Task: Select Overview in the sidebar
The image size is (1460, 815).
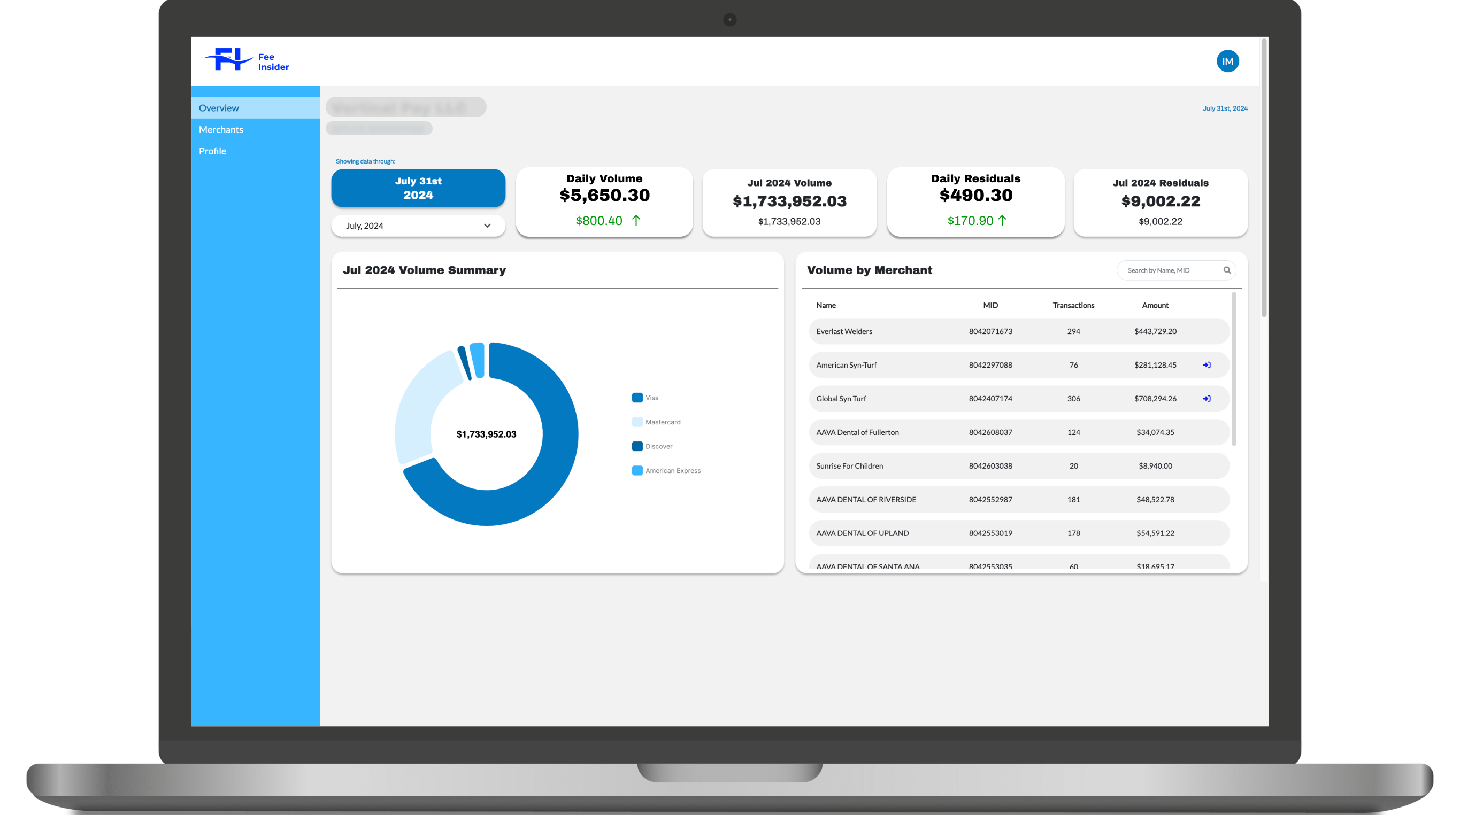Action: (x=219, y=108)
